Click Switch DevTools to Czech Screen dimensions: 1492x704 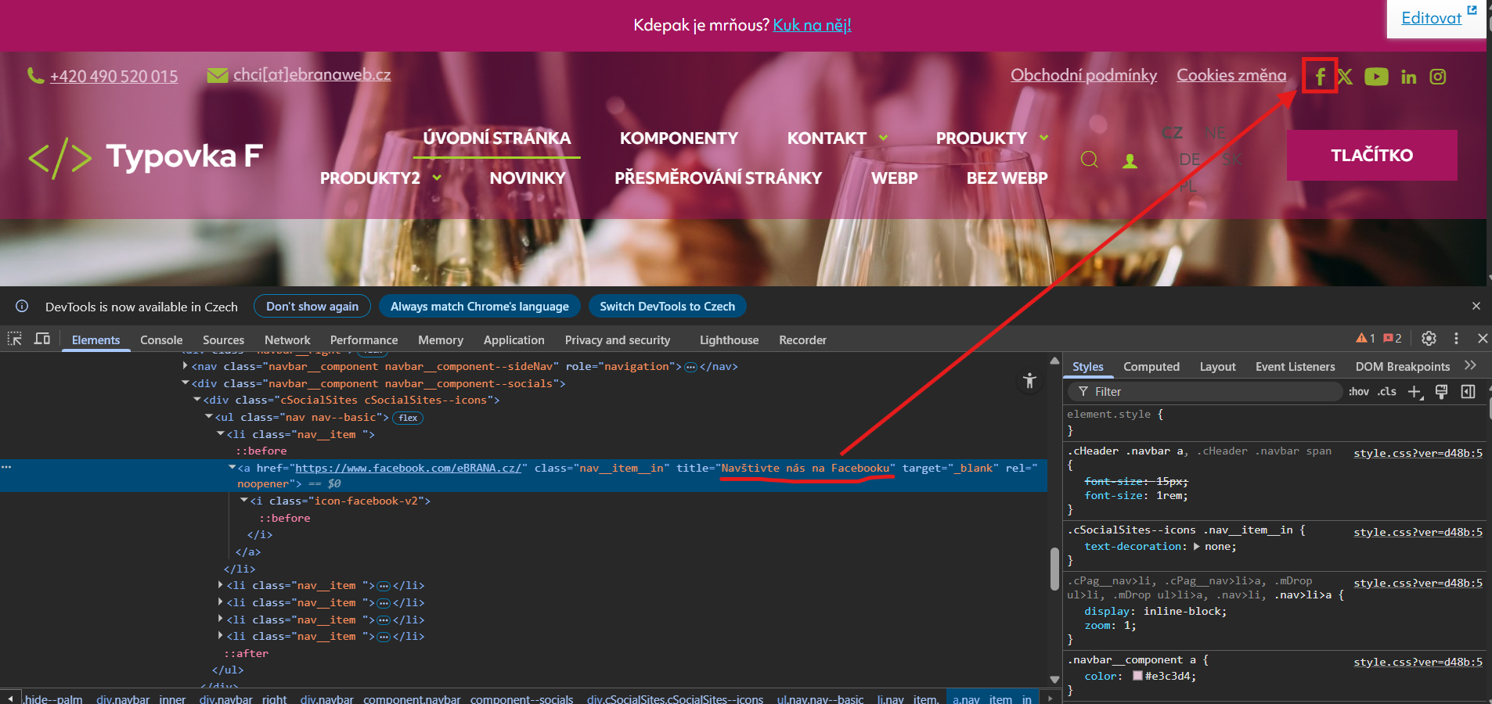point(667,307)
